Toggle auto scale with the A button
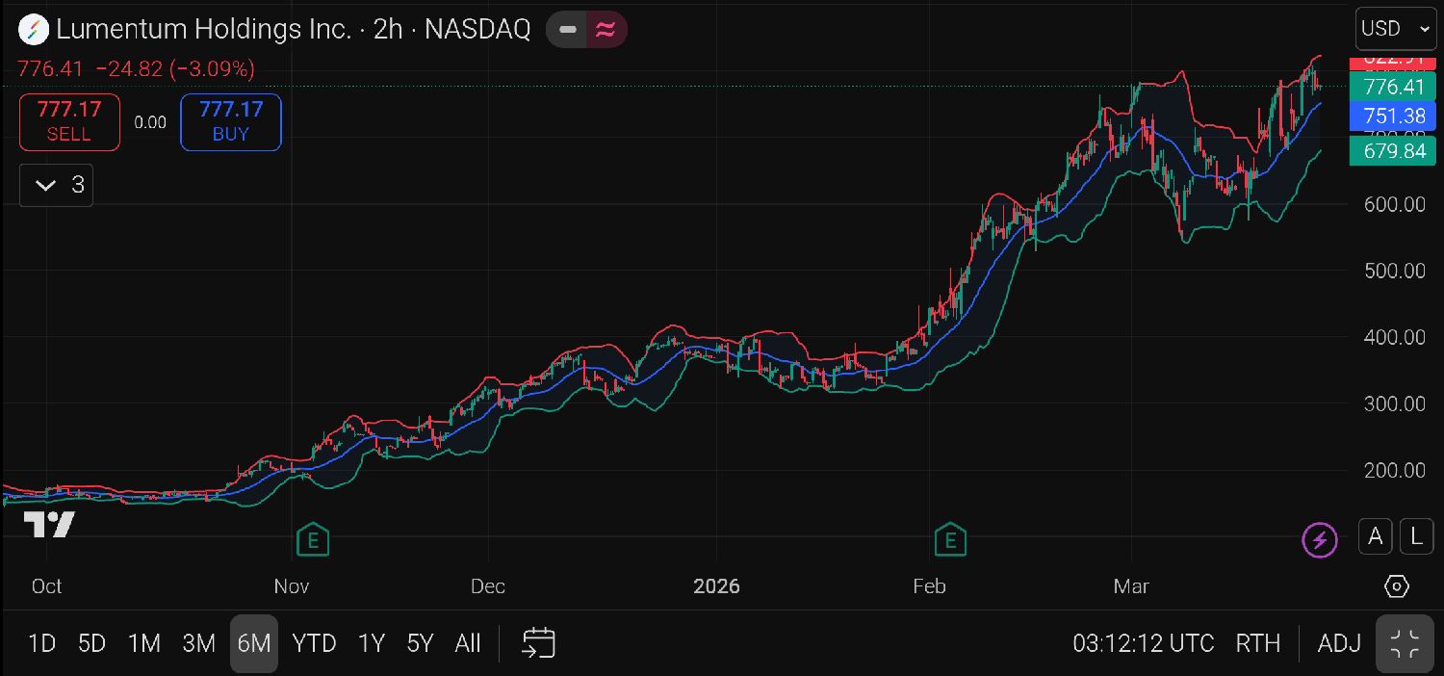This screenshot has width=1444, height=676. point(1376,536)
